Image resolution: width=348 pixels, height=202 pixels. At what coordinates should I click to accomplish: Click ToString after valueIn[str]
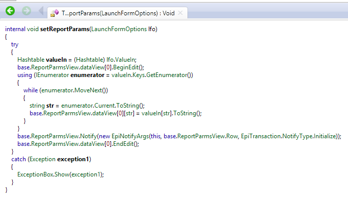point(184,113)
